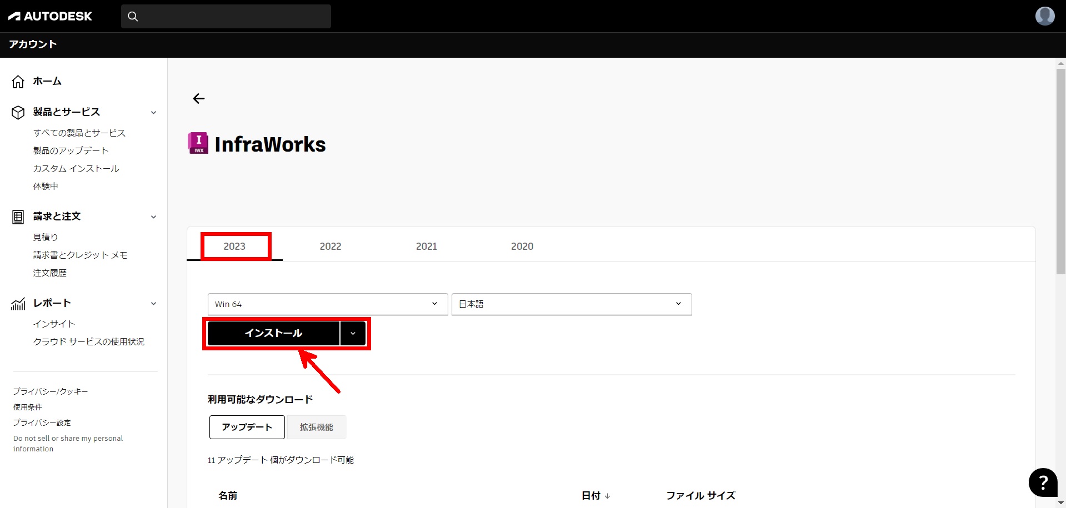Click the Autodesk logo
This screenshot has height=508, width=1066.
point(50,16)
